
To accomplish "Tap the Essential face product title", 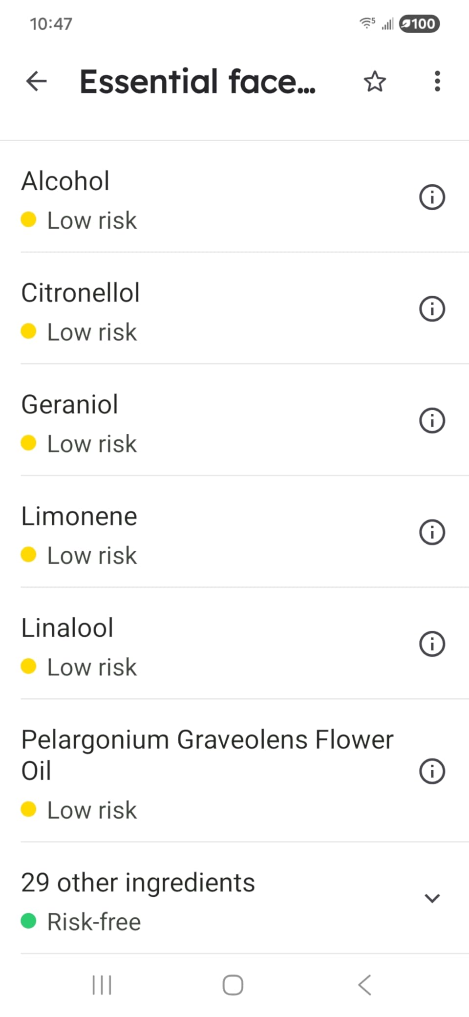I will 198,81.
